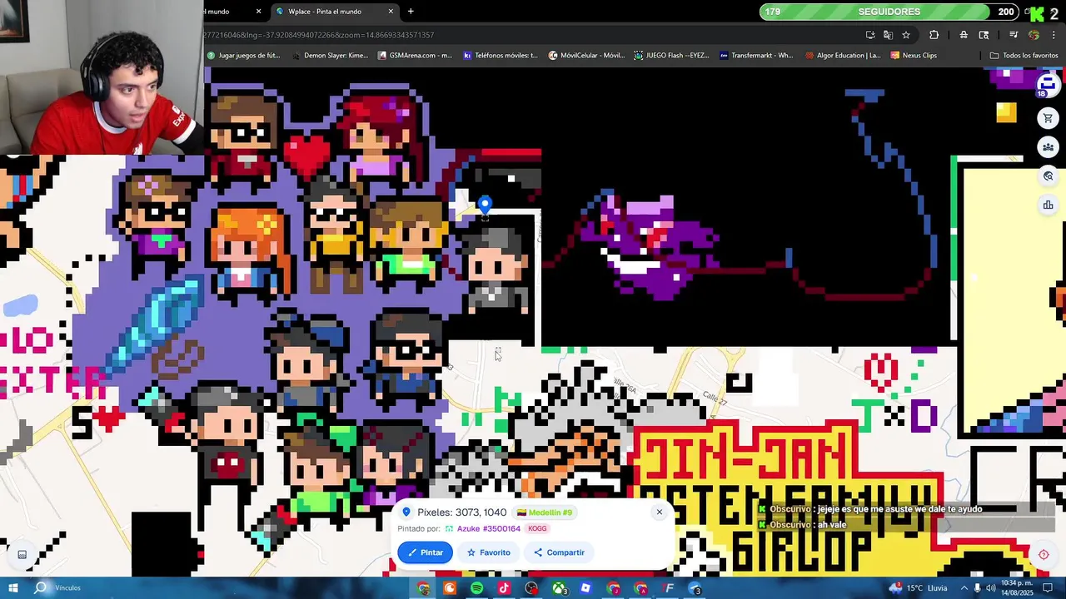Click the tab search extension icon
The height and width of the screenshot is (599, 1066).
984,35
